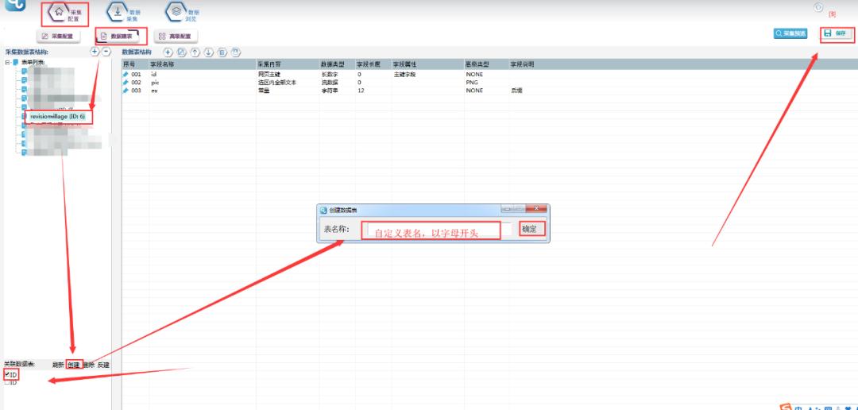
Task: Click the 创建 link under 关联数据表
Action: pos(73,365)
